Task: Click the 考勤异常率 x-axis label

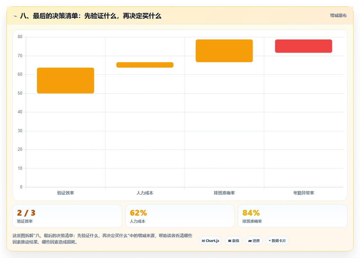Action: coord(303,193)
